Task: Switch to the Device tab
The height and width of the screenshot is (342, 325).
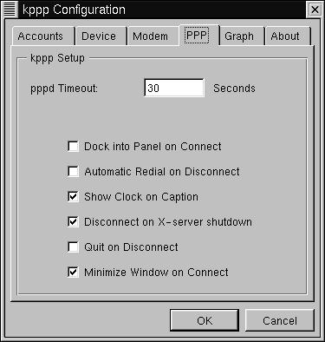Action: click(101, 36)
